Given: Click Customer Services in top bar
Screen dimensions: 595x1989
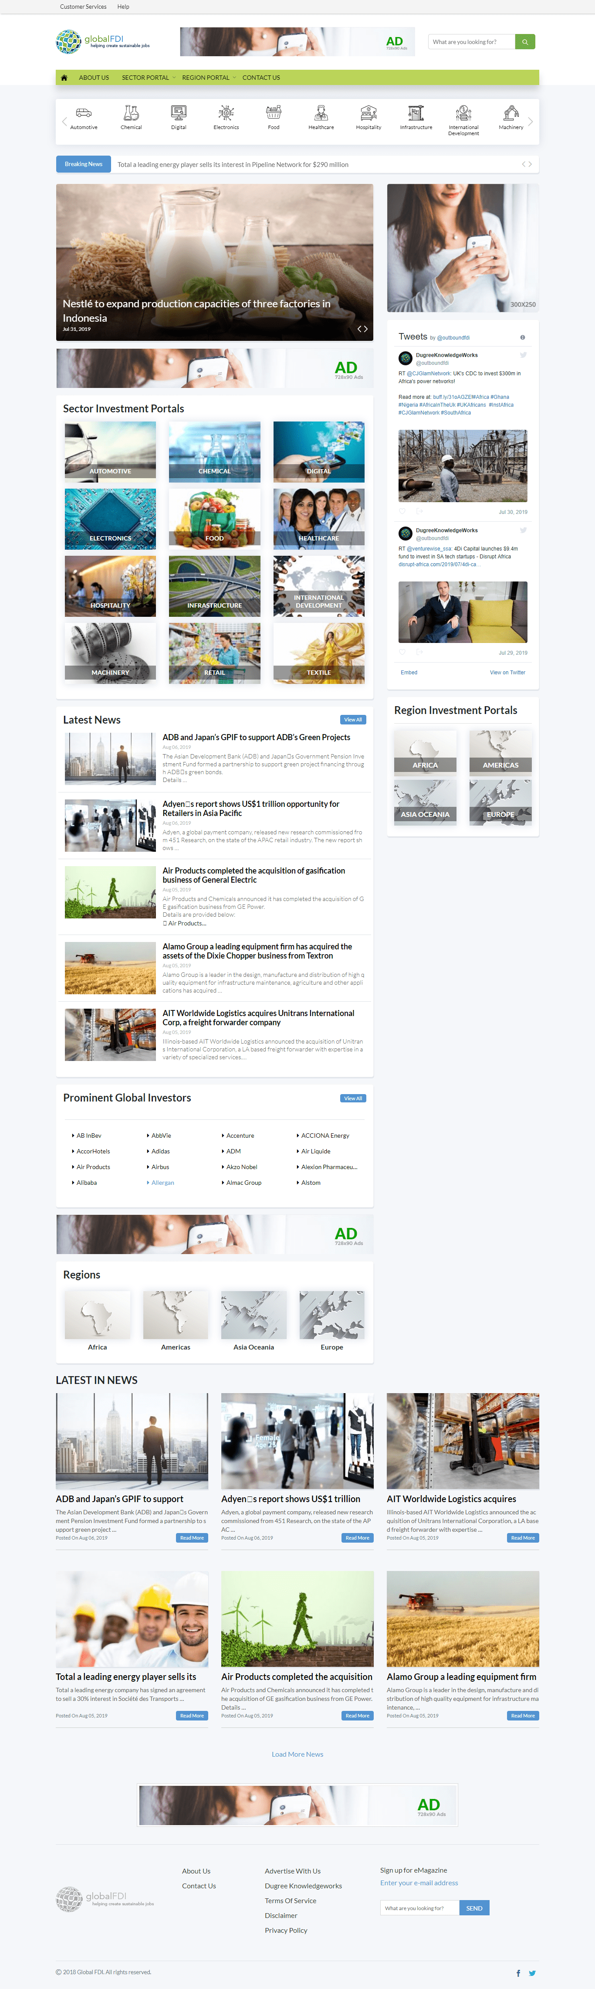Looking at the screenshot, I should tap(83, 6).
